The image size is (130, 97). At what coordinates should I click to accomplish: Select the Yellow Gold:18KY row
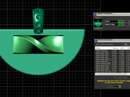pyautogui.click(x=112, y=57)
